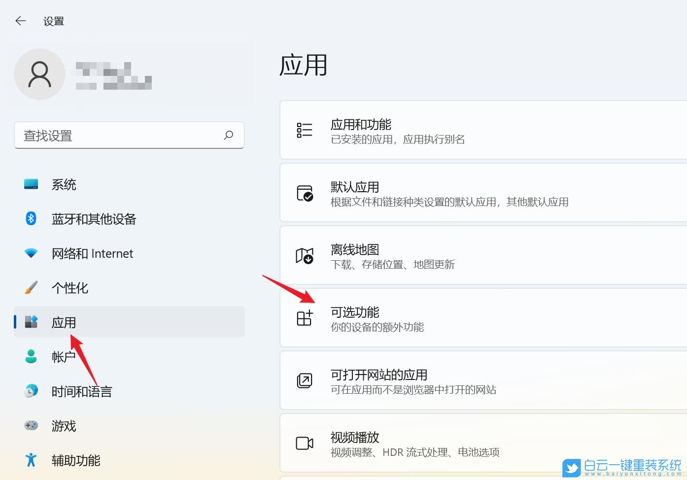The height and width of the screenshot is (480, 687).
Task: Open 辅助功能 accessibility settings
Action: click(x=76, y=460)
